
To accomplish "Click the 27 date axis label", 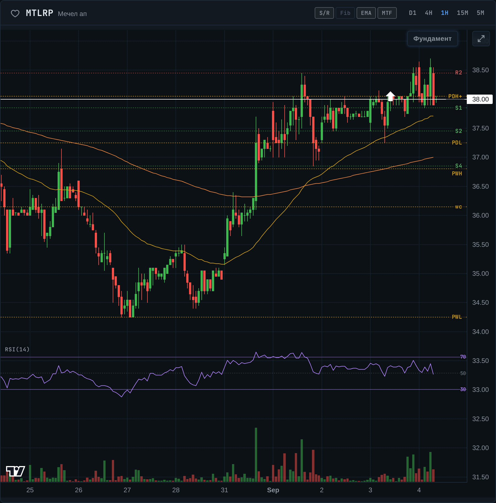I will tap(127, 490).
